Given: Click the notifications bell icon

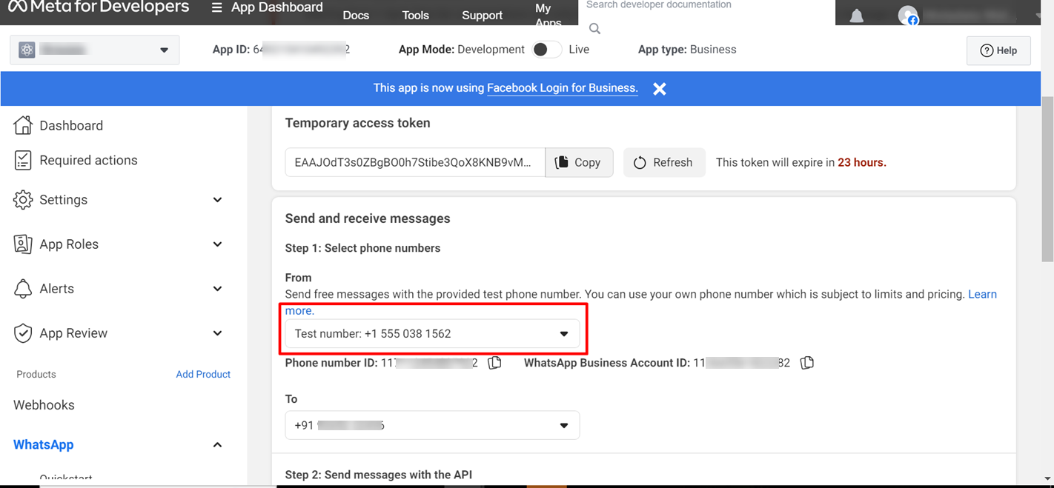Looking at the screenshot, I should coord(856,16).
